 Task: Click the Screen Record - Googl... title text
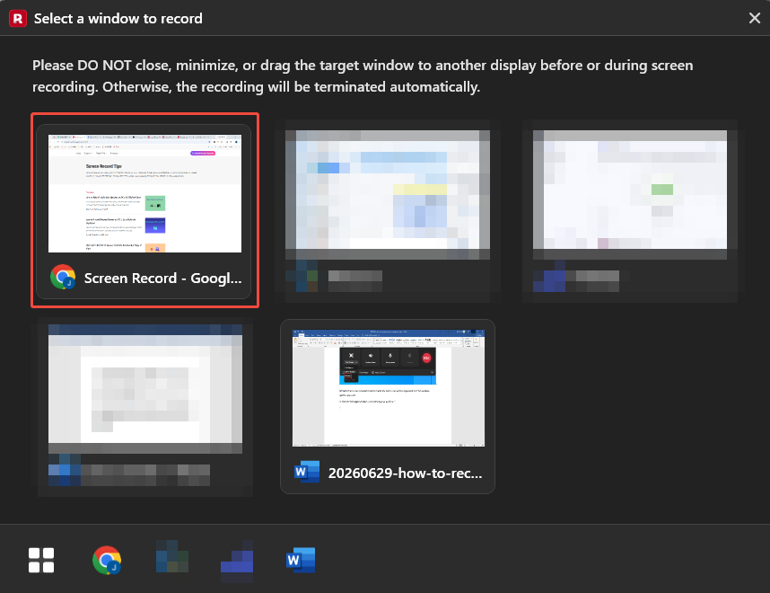coord(162,278)
